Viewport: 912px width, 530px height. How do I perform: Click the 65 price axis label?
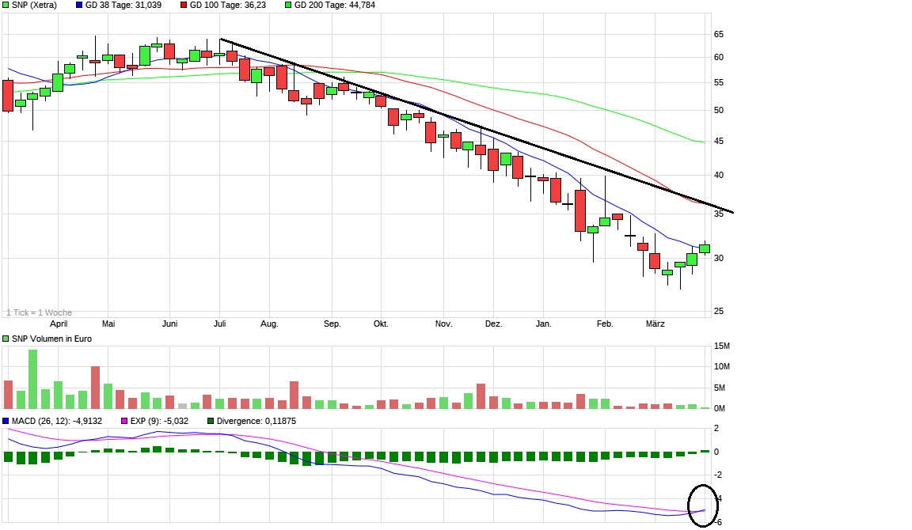click(x=719, y=35)
